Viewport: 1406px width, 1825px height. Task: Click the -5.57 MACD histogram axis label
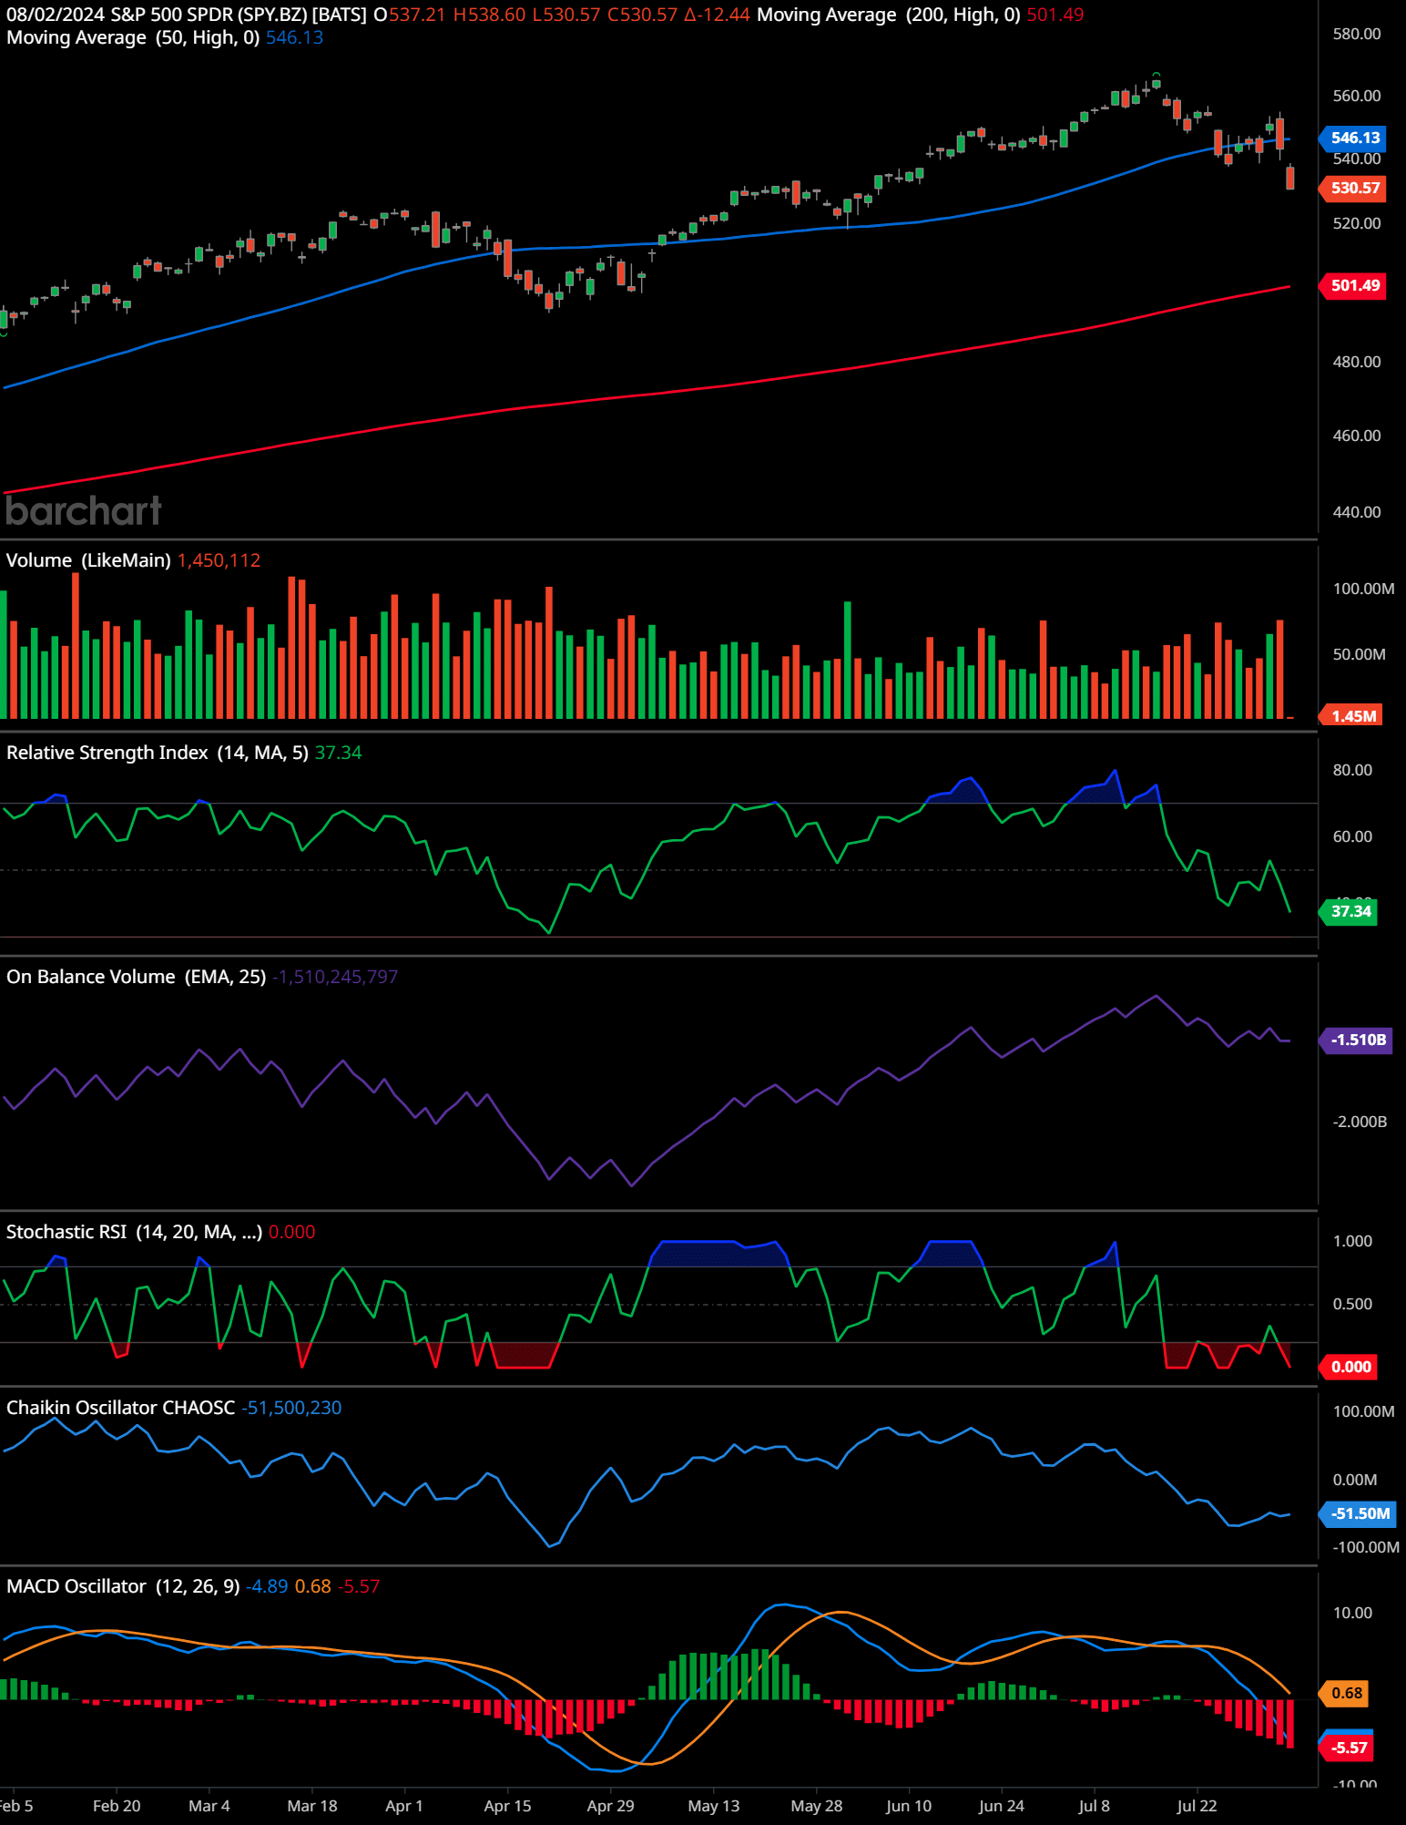pyautogui.click(x=1348, y=1748)
